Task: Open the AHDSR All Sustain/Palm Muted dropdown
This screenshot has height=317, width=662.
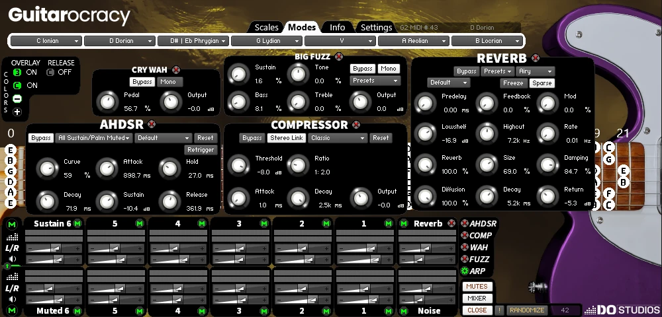Action: coord(94,137)
